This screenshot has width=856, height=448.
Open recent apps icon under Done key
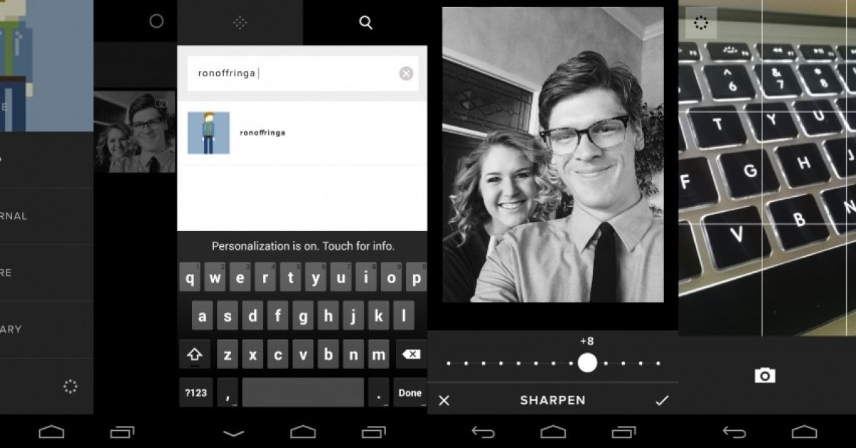373,432
